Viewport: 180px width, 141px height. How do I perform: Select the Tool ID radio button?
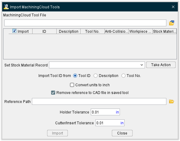coord(75,76)
